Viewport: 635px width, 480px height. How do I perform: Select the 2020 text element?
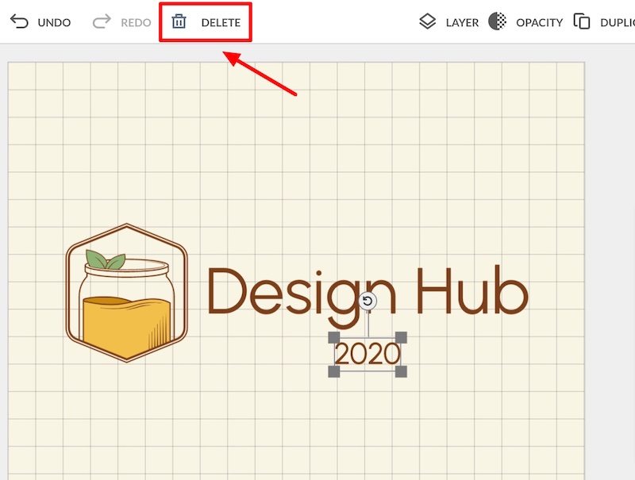tap(368, 355)
